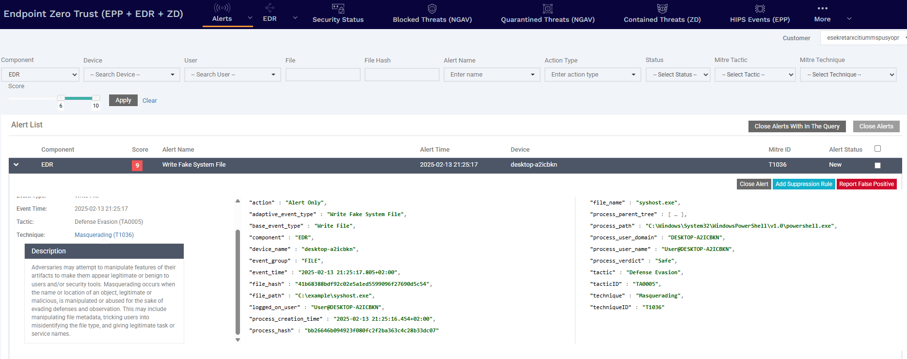The image size is (907, 359).
Task: Open the Search User dropdown
Action: tap(232, 75)
